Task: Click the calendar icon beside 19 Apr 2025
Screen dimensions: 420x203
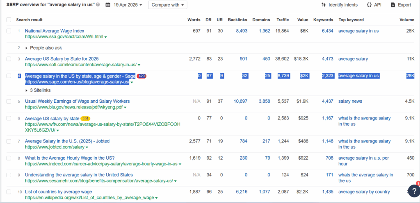Action: 108,5
